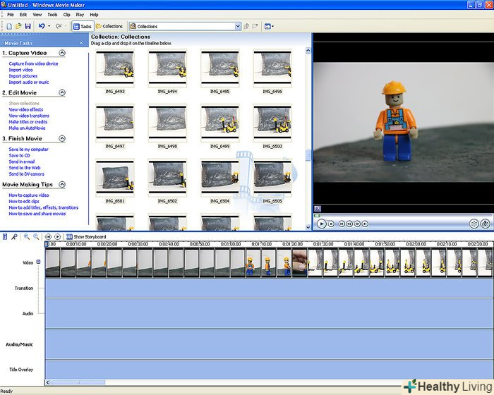
Task: Expand the Video track plus toggle
Action: [38, 262]
